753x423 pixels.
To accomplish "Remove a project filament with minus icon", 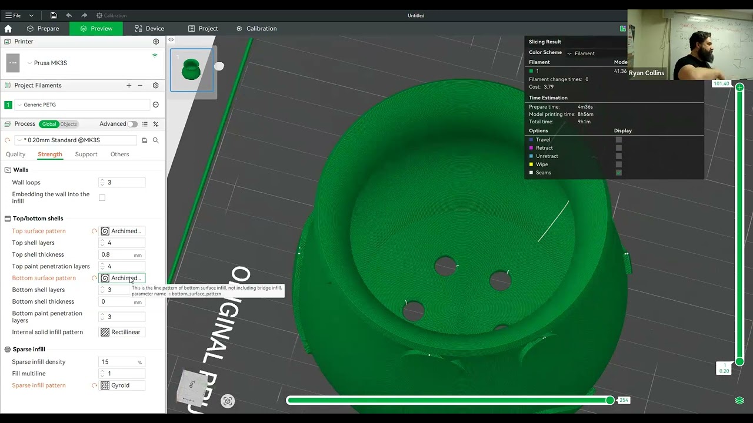I will pyautogui.click(x=140, y=85).
